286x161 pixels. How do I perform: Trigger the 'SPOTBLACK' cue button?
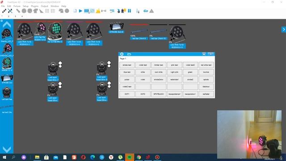[159, 94]
